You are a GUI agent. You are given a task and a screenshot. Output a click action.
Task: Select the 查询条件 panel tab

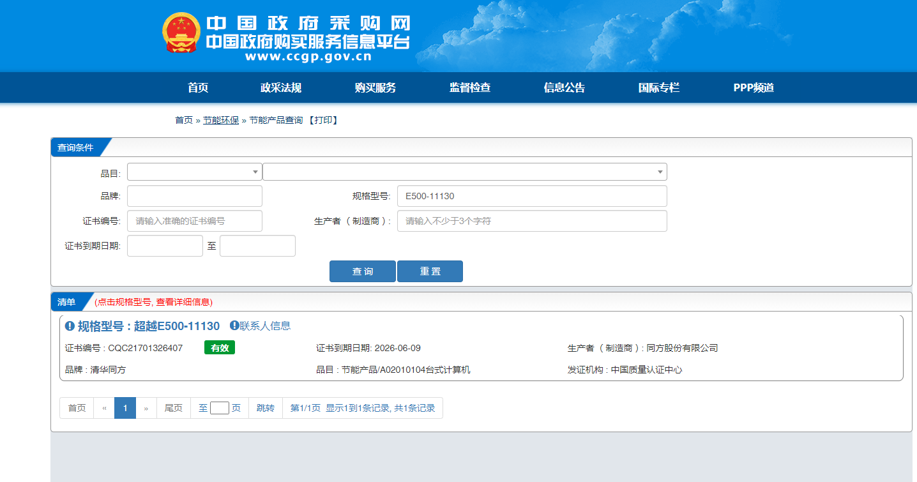coord(75,147)
